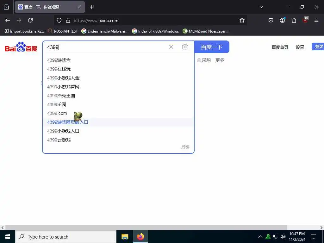
Task: Open the Windows Start menu
Action: [x=8, y=237]
